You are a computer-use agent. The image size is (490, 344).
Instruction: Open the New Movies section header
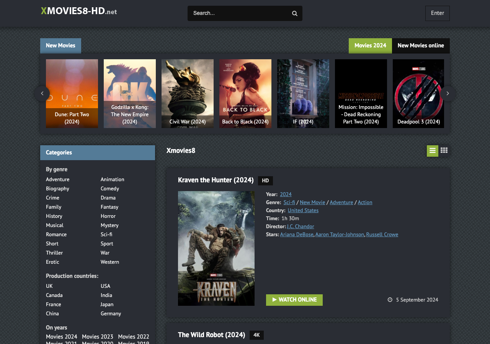click(60, 45)
